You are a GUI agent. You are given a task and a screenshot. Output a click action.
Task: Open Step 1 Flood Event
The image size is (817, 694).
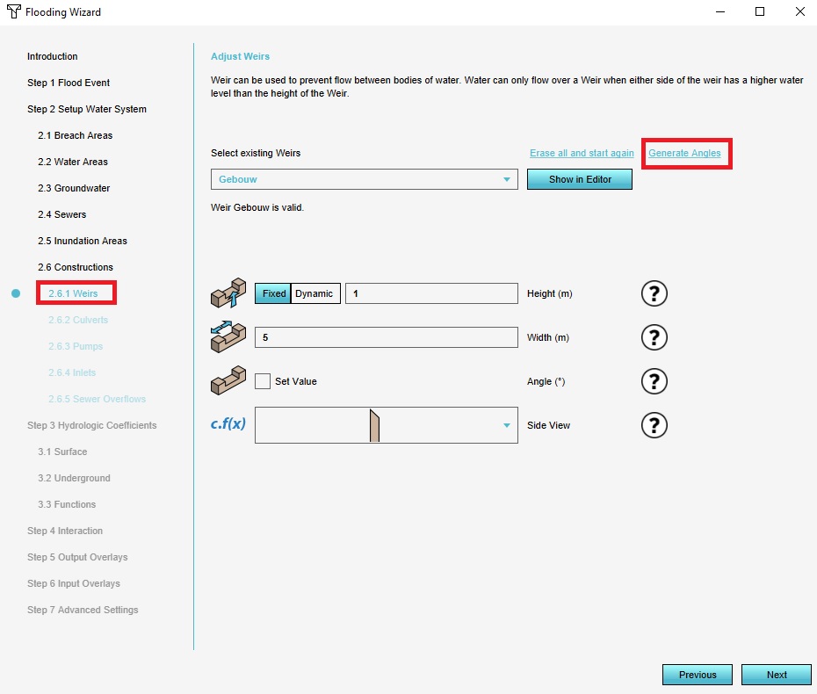coord(69,83)
